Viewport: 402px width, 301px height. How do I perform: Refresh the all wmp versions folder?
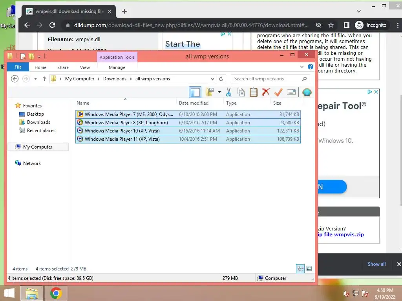click(x=221, y=79)
